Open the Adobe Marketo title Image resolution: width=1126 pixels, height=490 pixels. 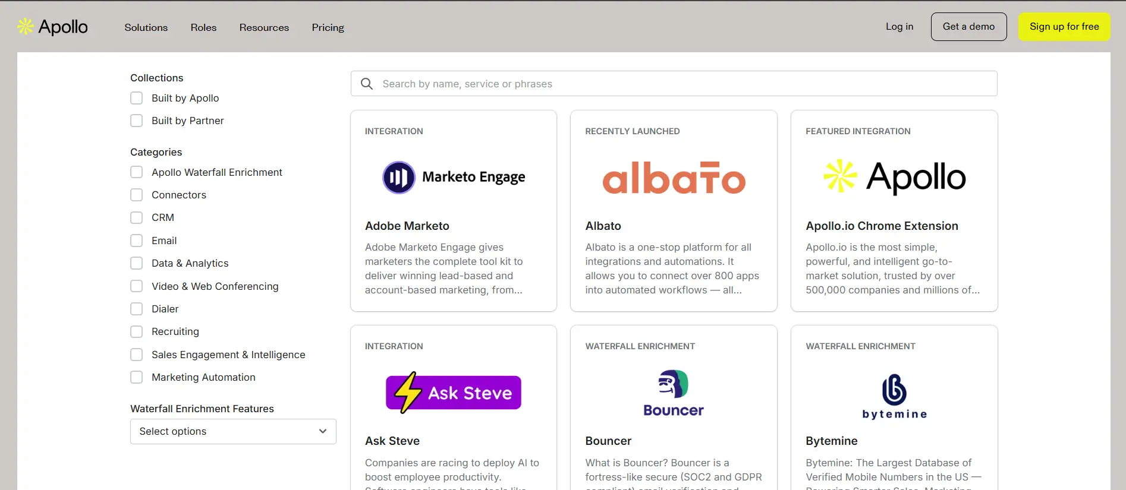point(407,226)
